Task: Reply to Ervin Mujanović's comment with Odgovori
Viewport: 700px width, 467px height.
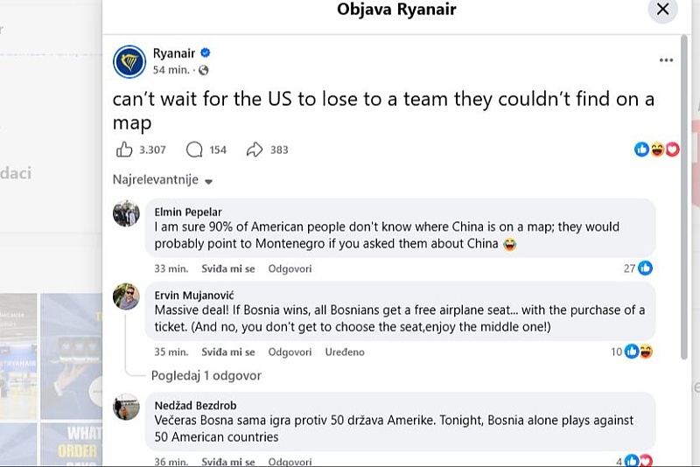Action: 290,352
